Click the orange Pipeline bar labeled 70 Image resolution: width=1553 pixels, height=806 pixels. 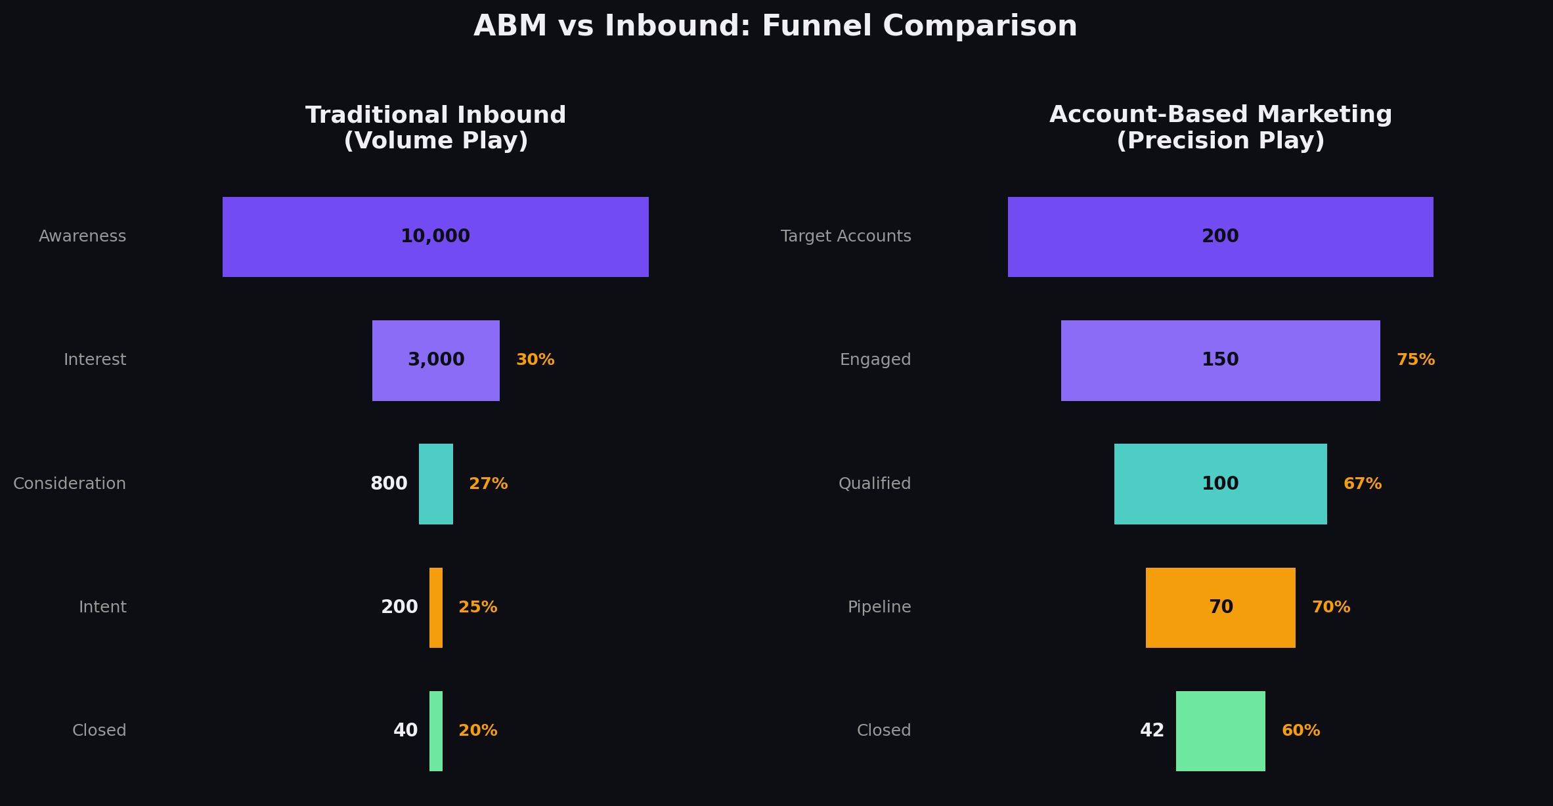[x=1219, y=606]
